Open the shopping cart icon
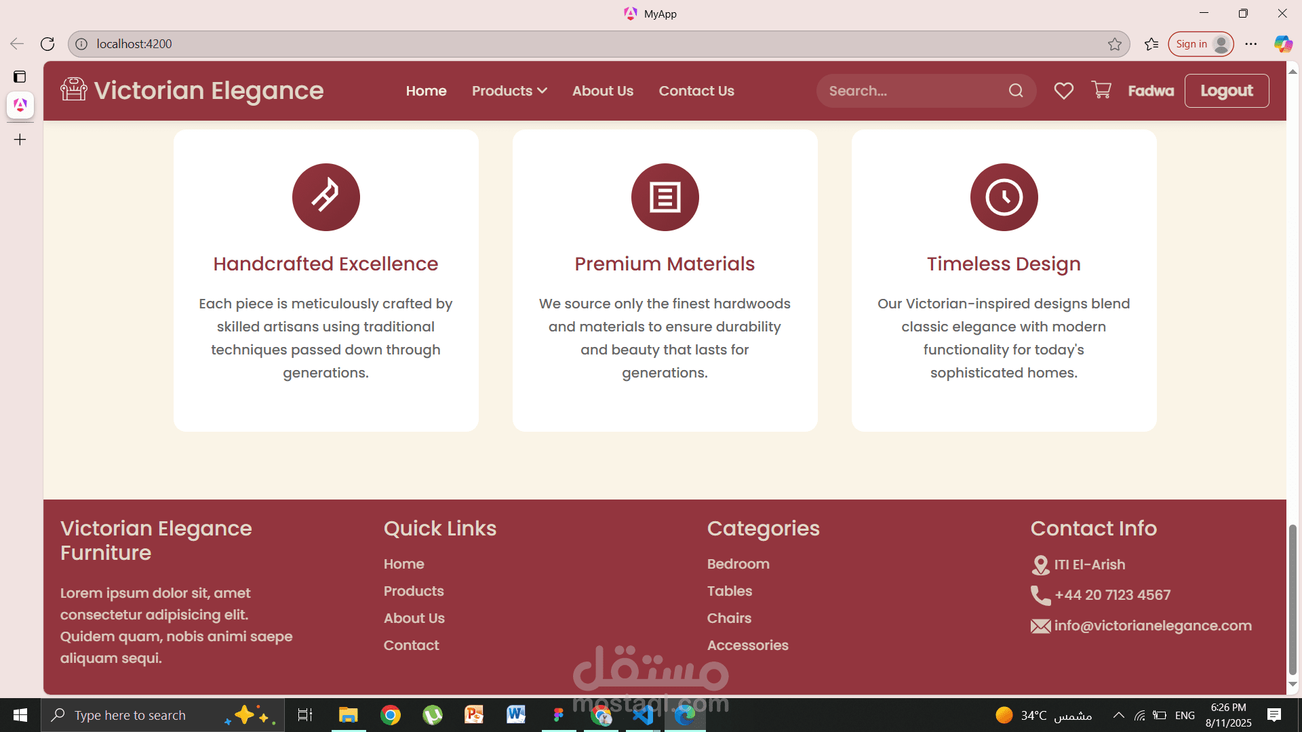The image size is (1302, 732). pyautogui.click(x=1101, y=90)
